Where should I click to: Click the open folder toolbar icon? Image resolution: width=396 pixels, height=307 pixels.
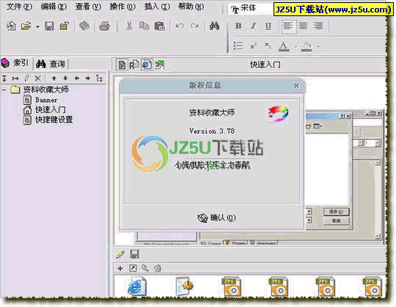click(x=26, y=26)
